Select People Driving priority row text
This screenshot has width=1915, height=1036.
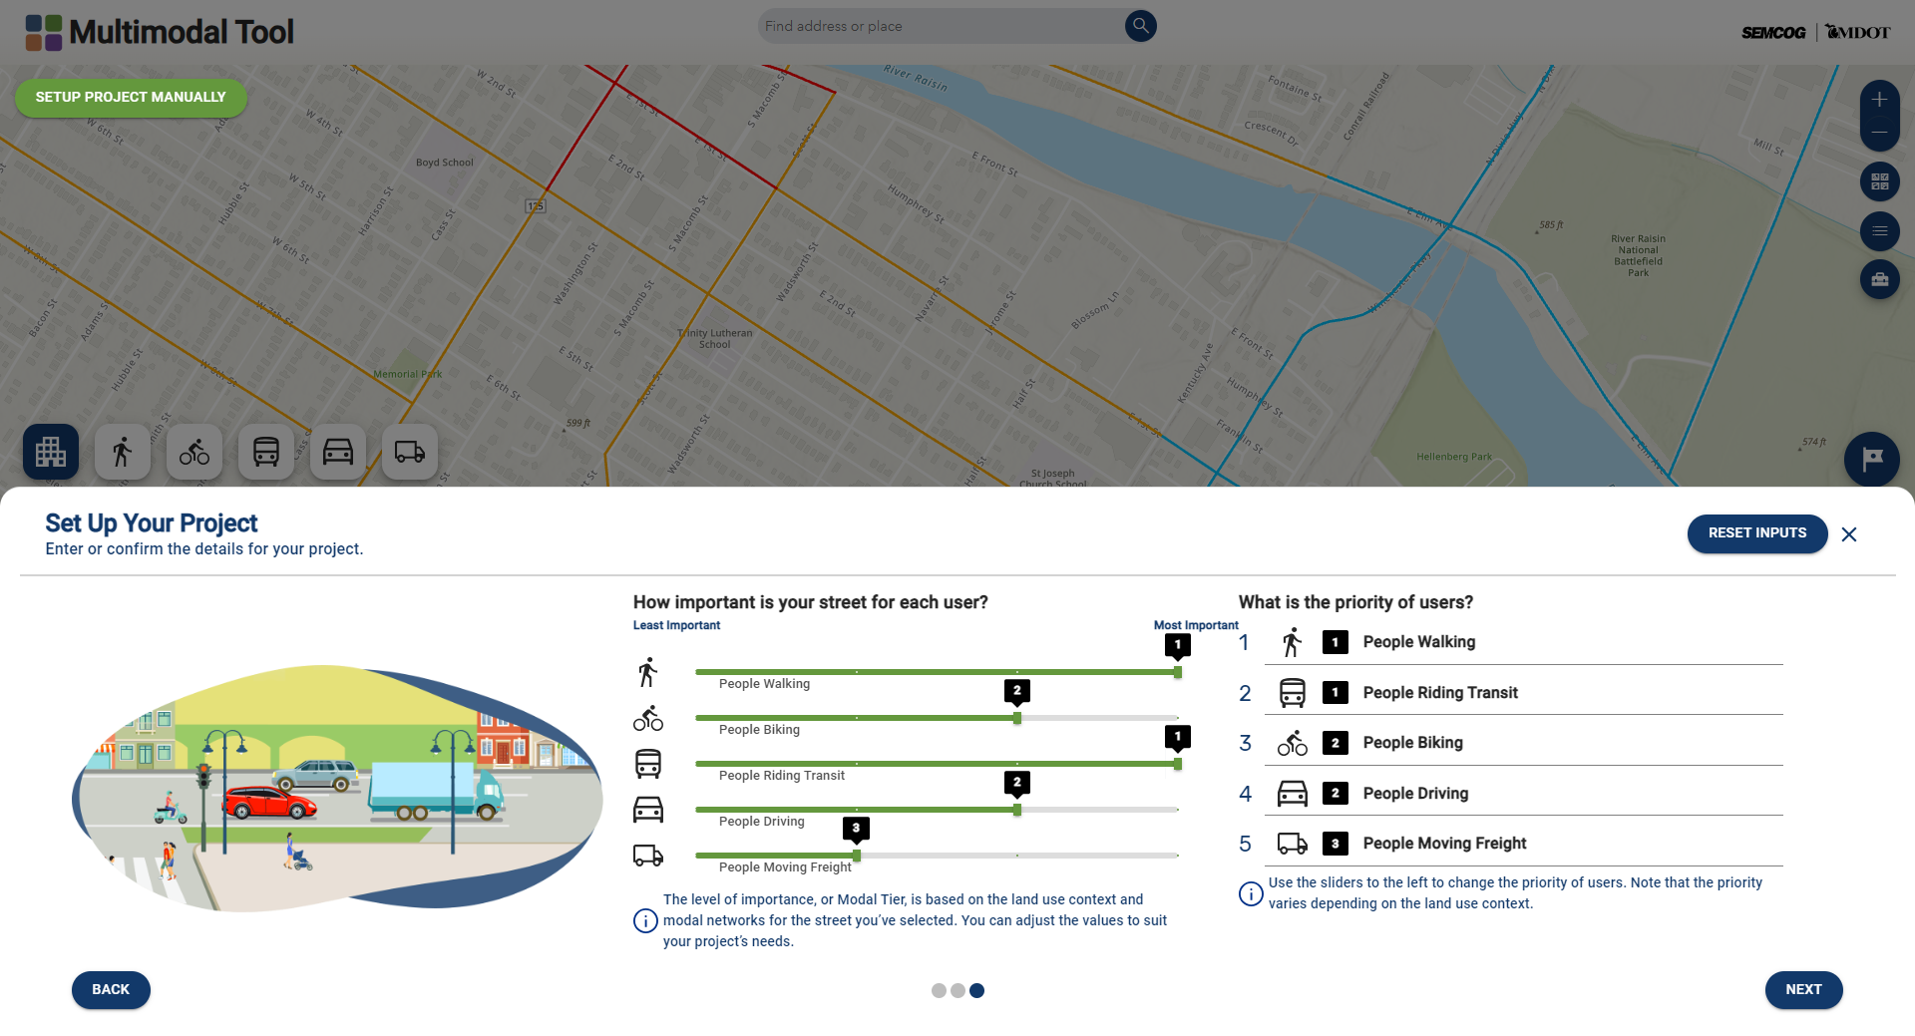(1415, 794)
